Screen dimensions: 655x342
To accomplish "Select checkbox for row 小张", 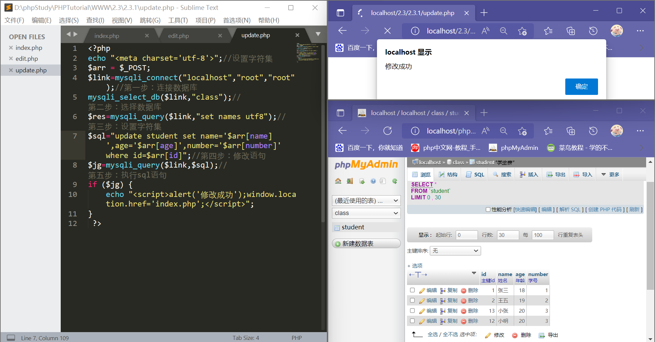I will (x=412, y=311).
